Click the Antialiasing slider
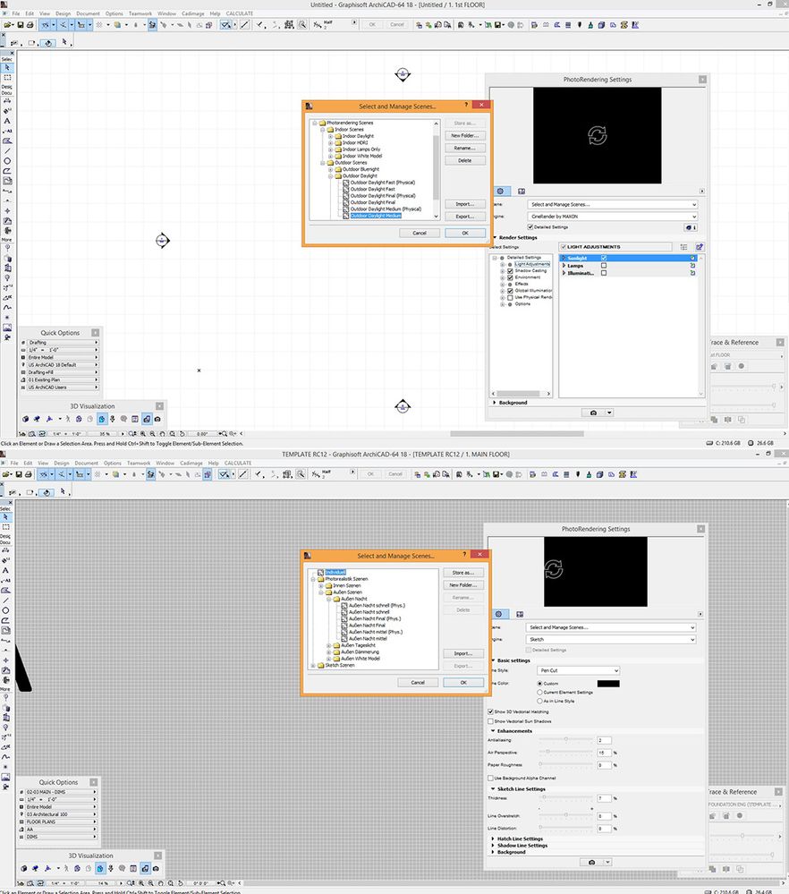The height and width of the screenshot is (894, 789). (566, 739)
